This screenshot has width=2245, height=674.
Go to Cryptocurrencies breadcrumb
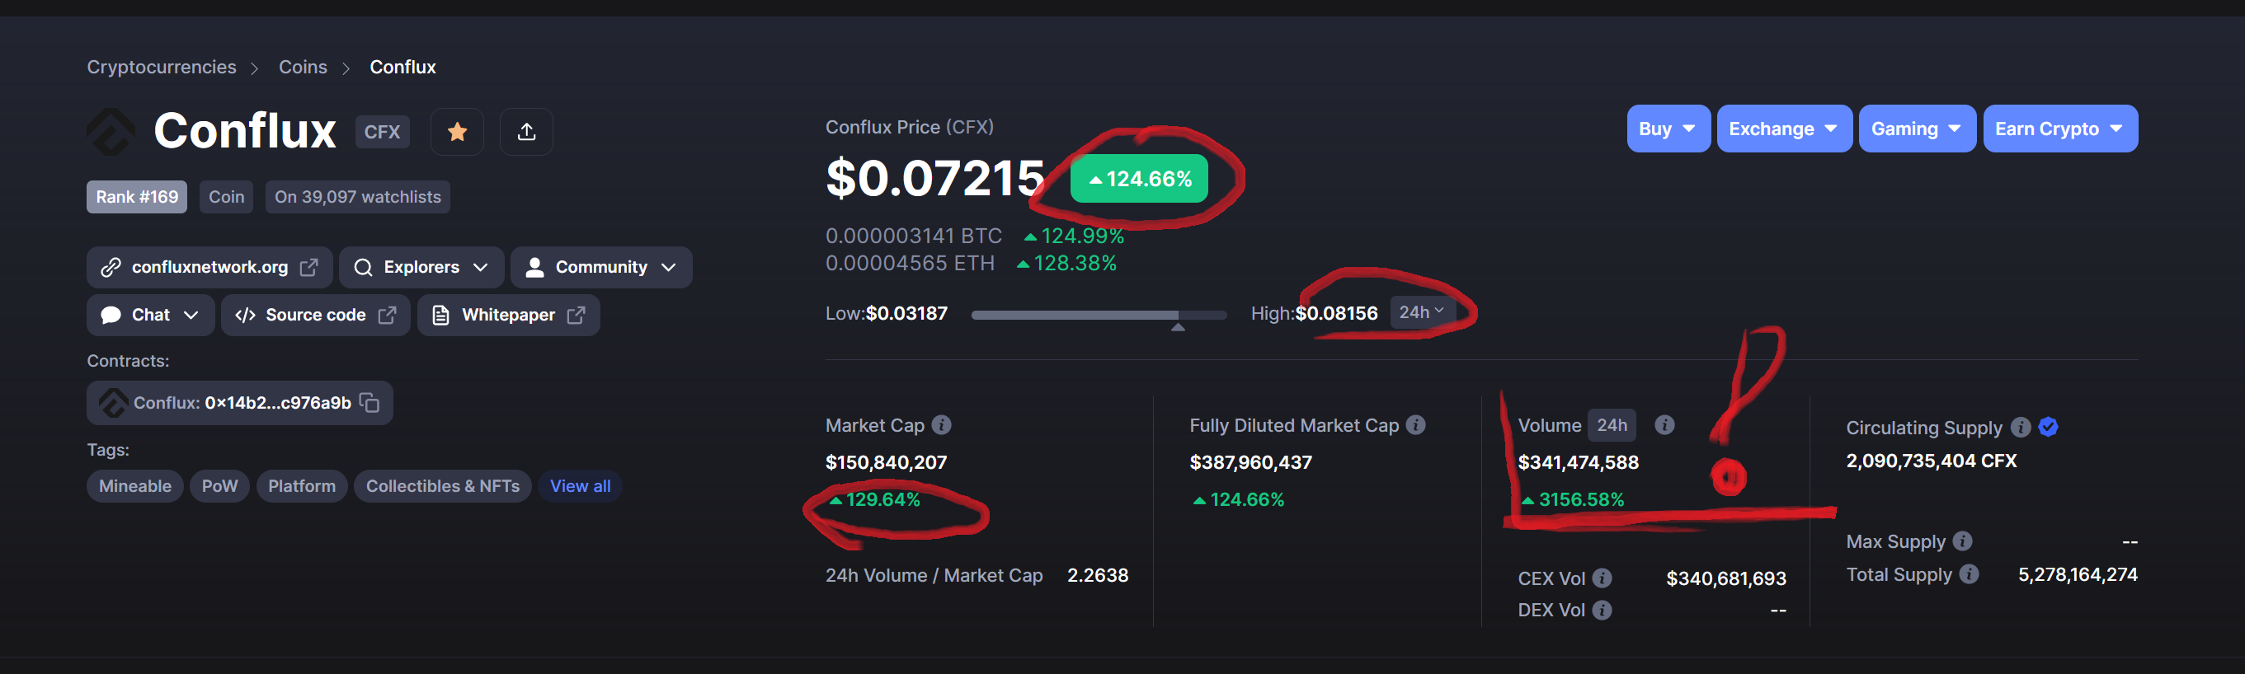click(x=161, y=67)
